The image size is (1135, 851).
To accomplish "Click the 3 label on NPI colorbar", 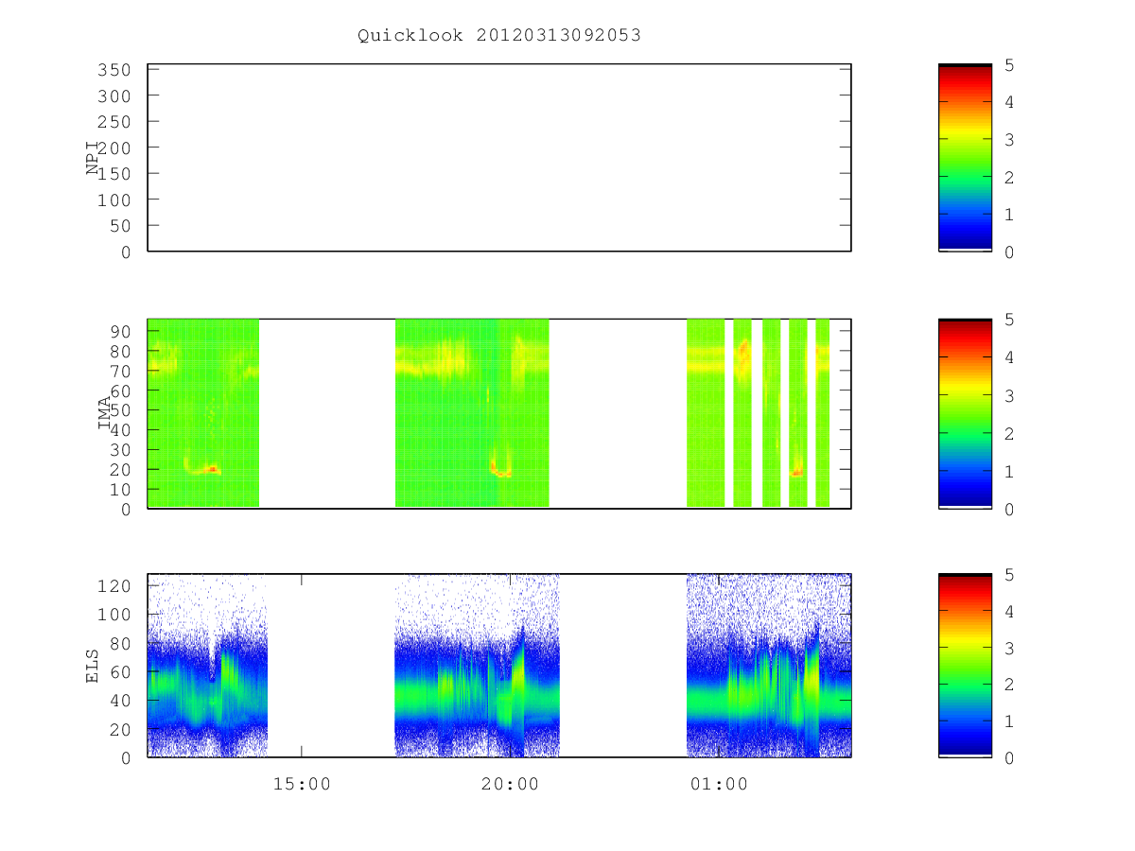I will [x=1009, y=139].
